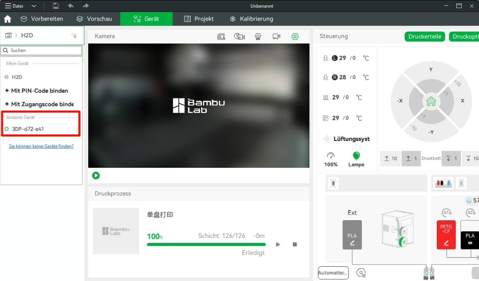Screen dimensions: 479x281
Task: Home axes with green house icon
Action: click(431, 101)
